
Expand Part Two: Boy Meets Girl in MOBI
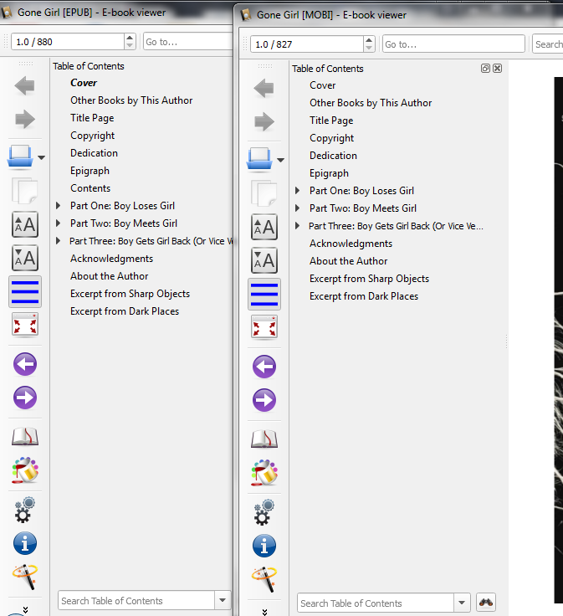pos(297,208)
